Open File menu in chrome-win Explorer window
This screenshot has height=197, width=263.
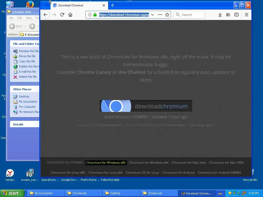point(11,18)
